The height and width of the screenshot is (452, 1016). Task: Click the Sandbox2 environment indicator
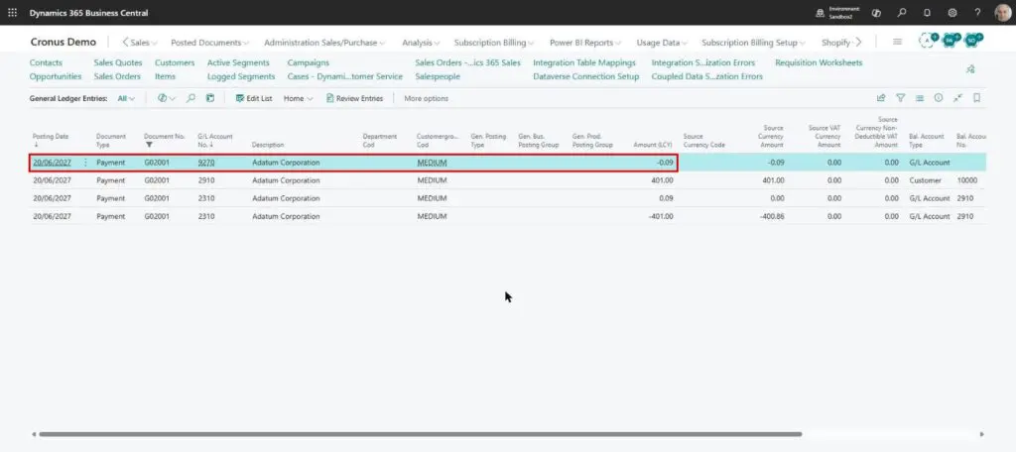tap(837, 12)
